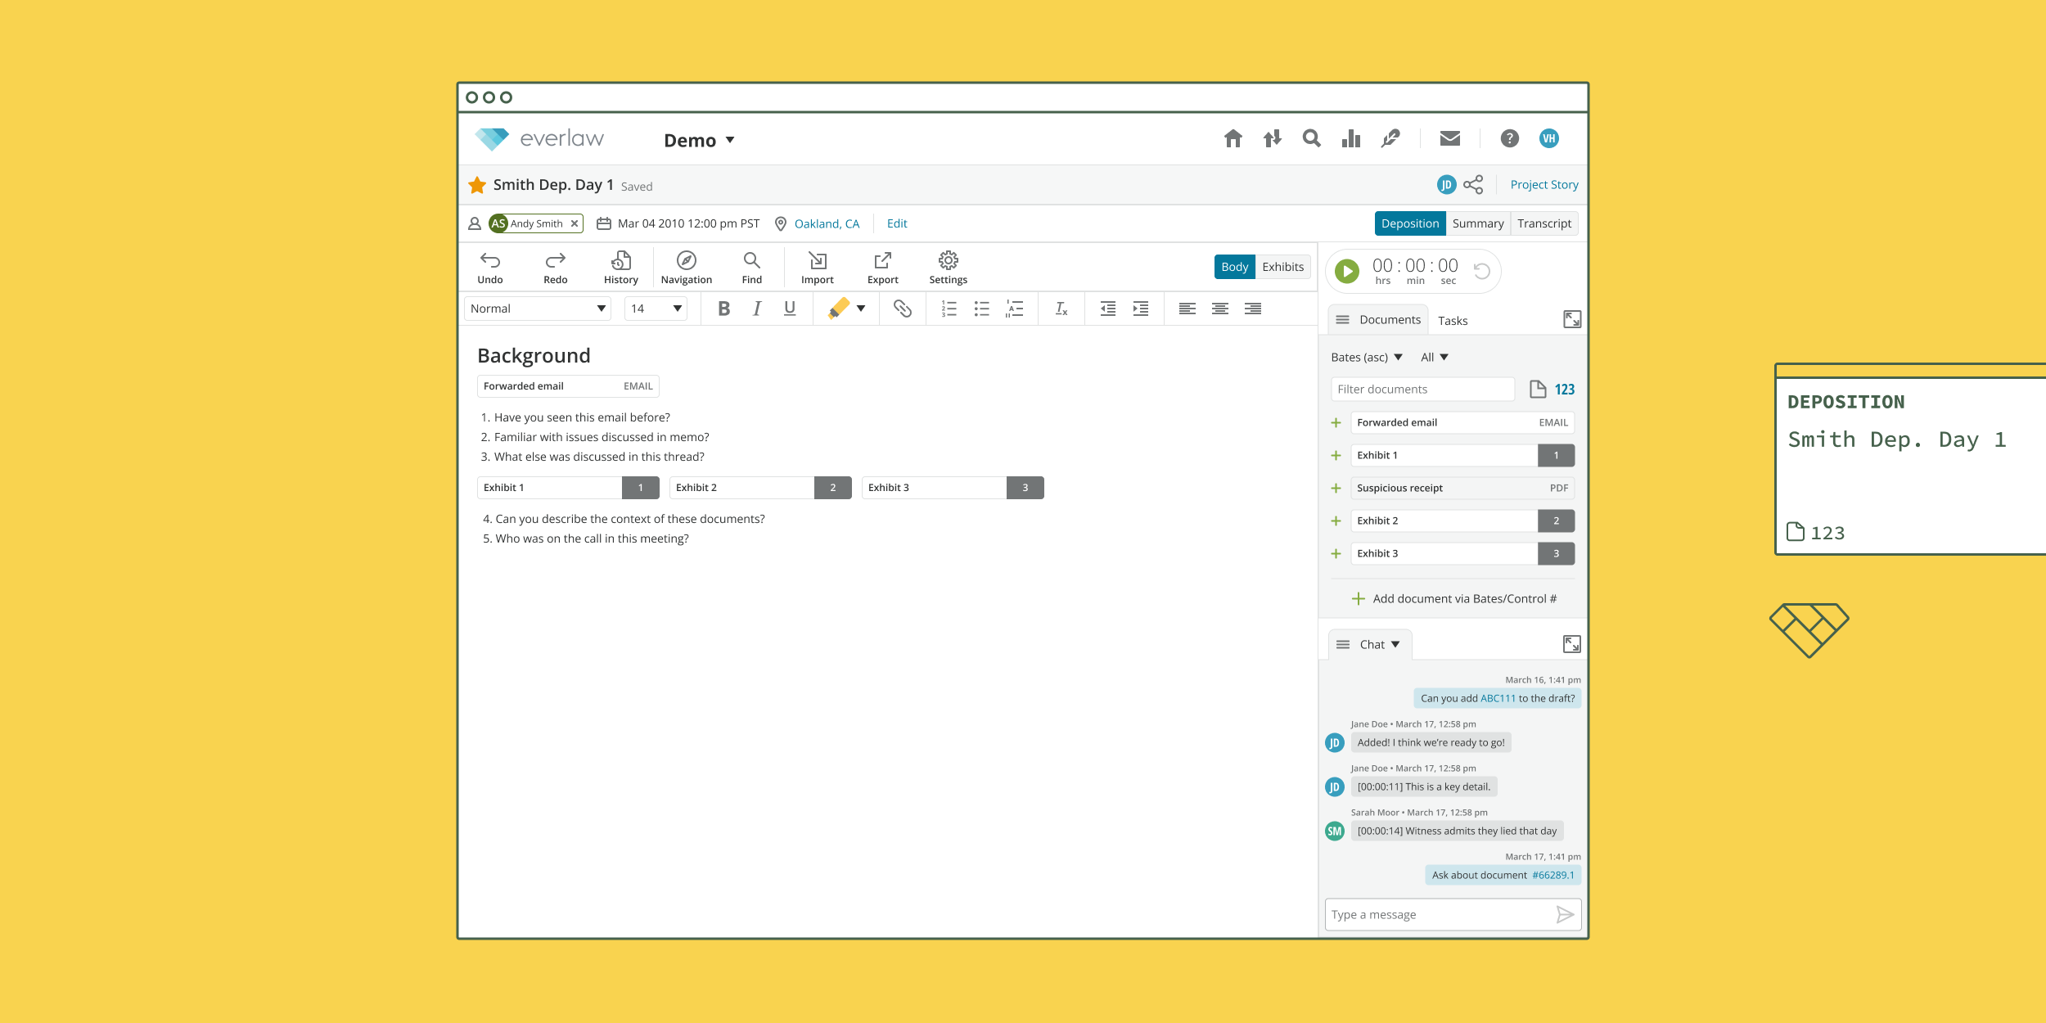This screenshot has width=2046, height=1023.
Task: Open the Normal paragraph style dropdown
Action: coord(537,309)
